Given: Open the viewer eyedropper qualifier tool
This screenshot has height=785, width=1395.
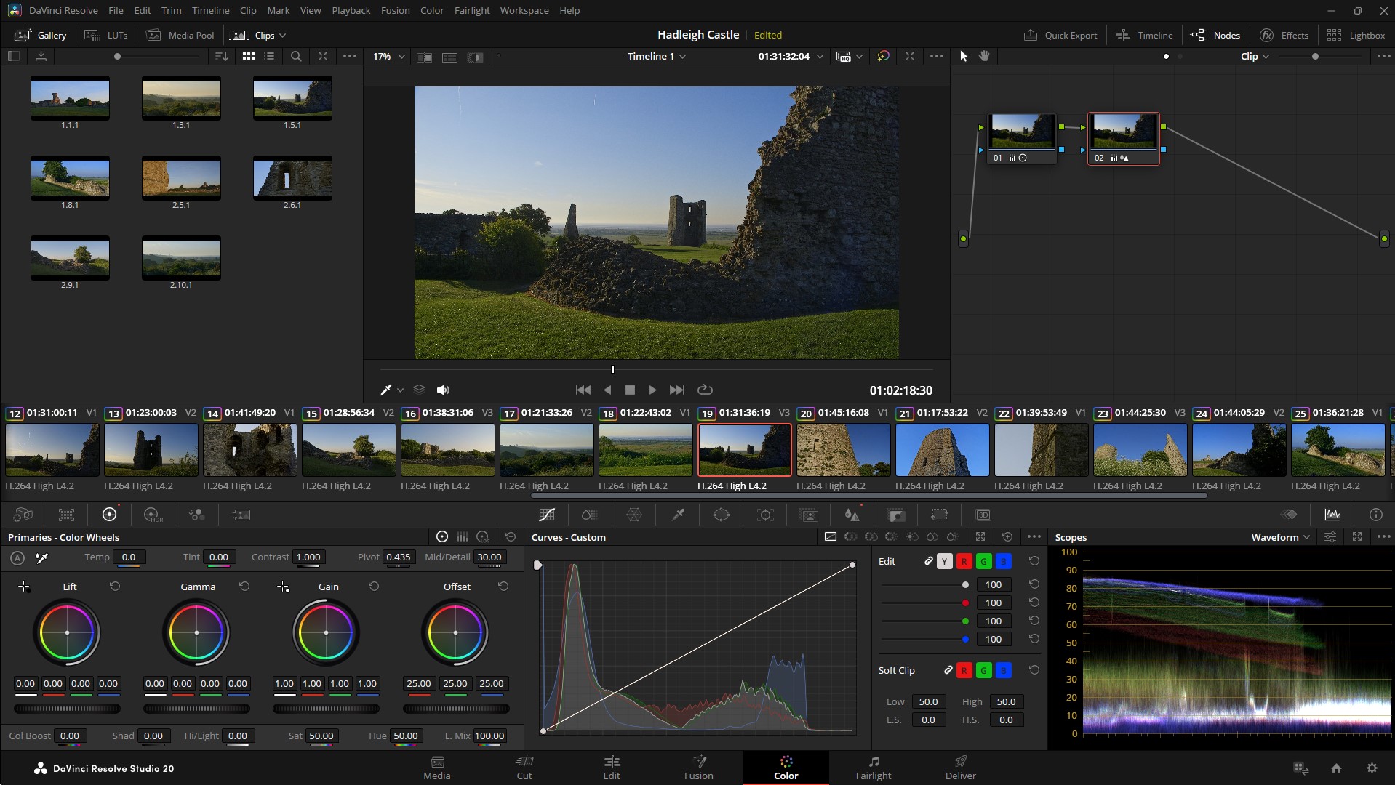Looking at the screenshot, I should tap(386, 390).
